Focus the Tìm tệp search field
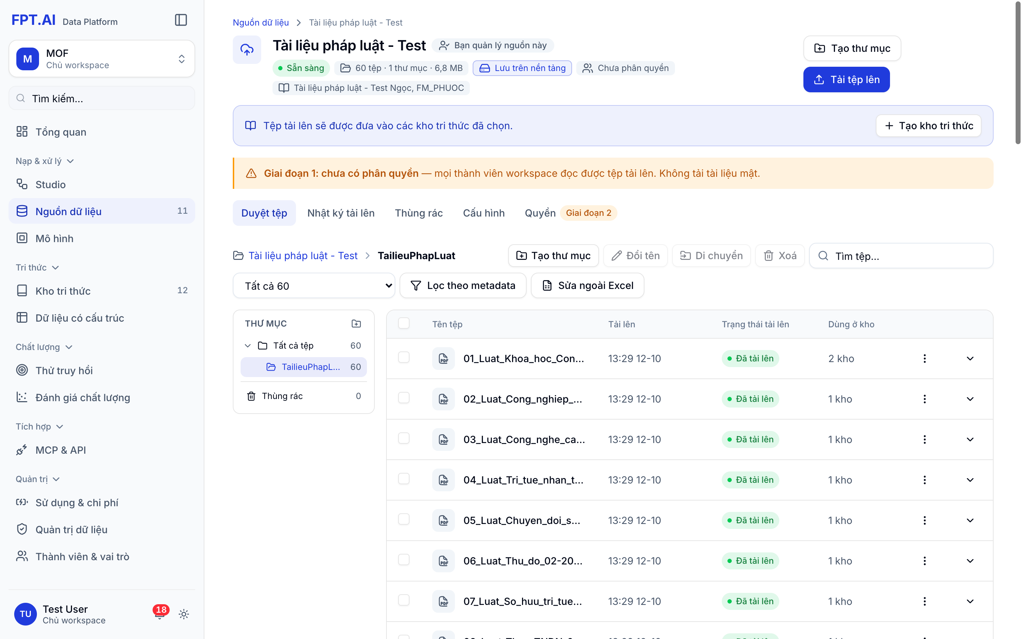 point(901,256)
